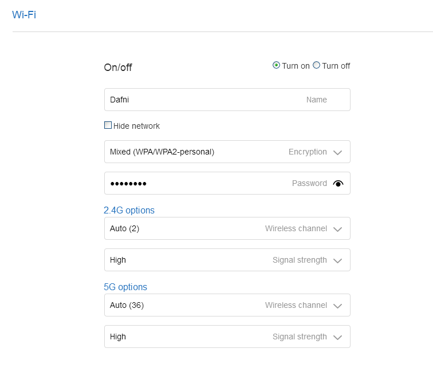
Task: Click the 2.4G options section heading
Action: tap(129, 210)
